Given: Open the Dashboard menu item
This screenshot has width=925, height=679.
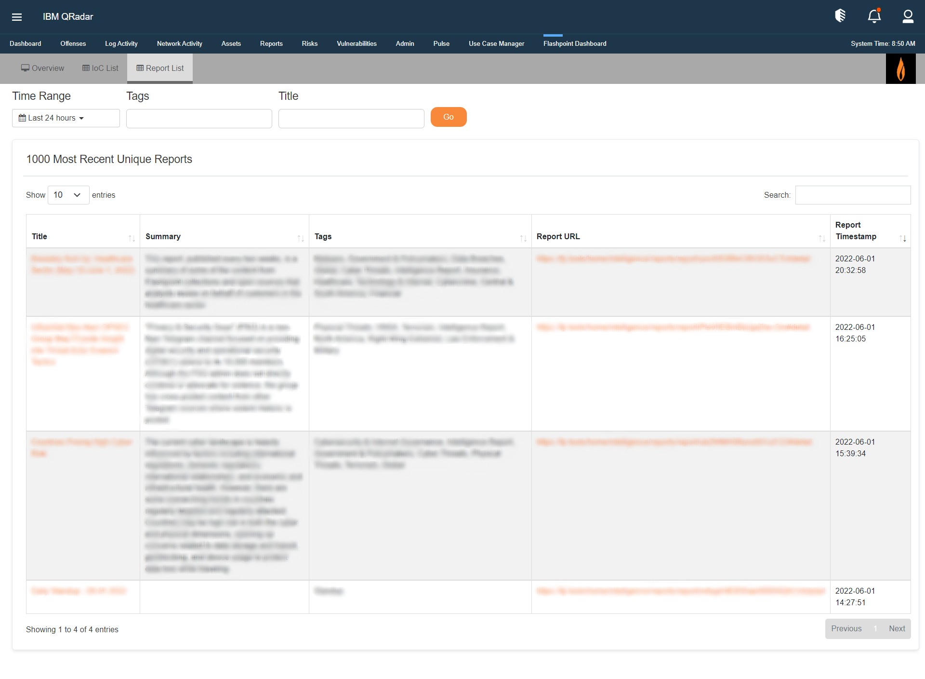Looking at the screenshot, I should pyautogui.click(x=26, y=43).
